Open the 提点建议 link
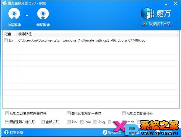The height and width of the screenshot is (137, 181). tap(115, 132)
